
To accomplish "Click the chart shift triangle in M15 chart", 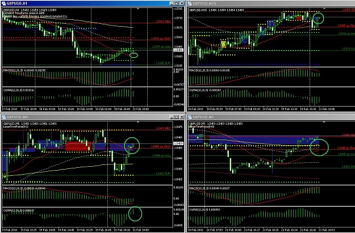I will [324, 9].
